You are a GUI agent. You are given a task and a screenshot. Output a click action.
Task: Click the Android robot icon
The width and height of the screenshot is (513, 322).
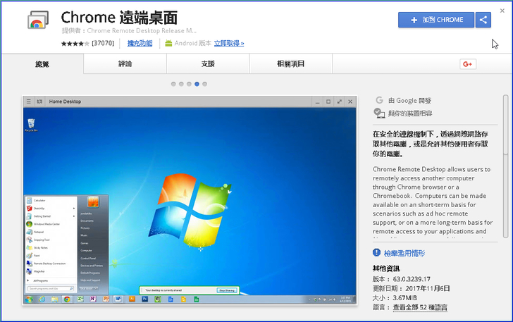168,43
